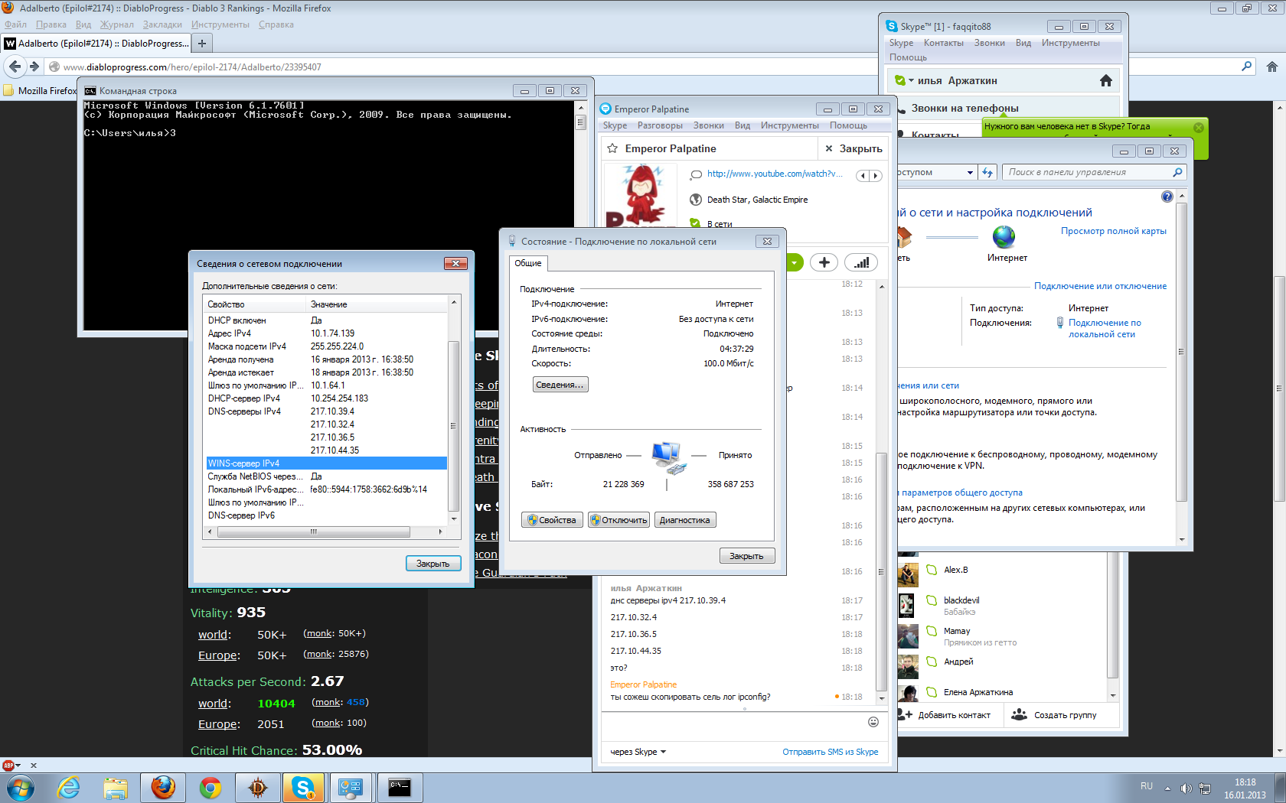Click 'Просмотр полной карты' link
This screenshot has width=1286, height=803.
(x=1114, y=231)
